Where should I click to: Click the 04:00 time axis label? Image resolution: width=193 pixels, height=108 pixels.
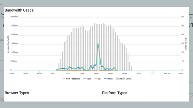pos(25,74)
